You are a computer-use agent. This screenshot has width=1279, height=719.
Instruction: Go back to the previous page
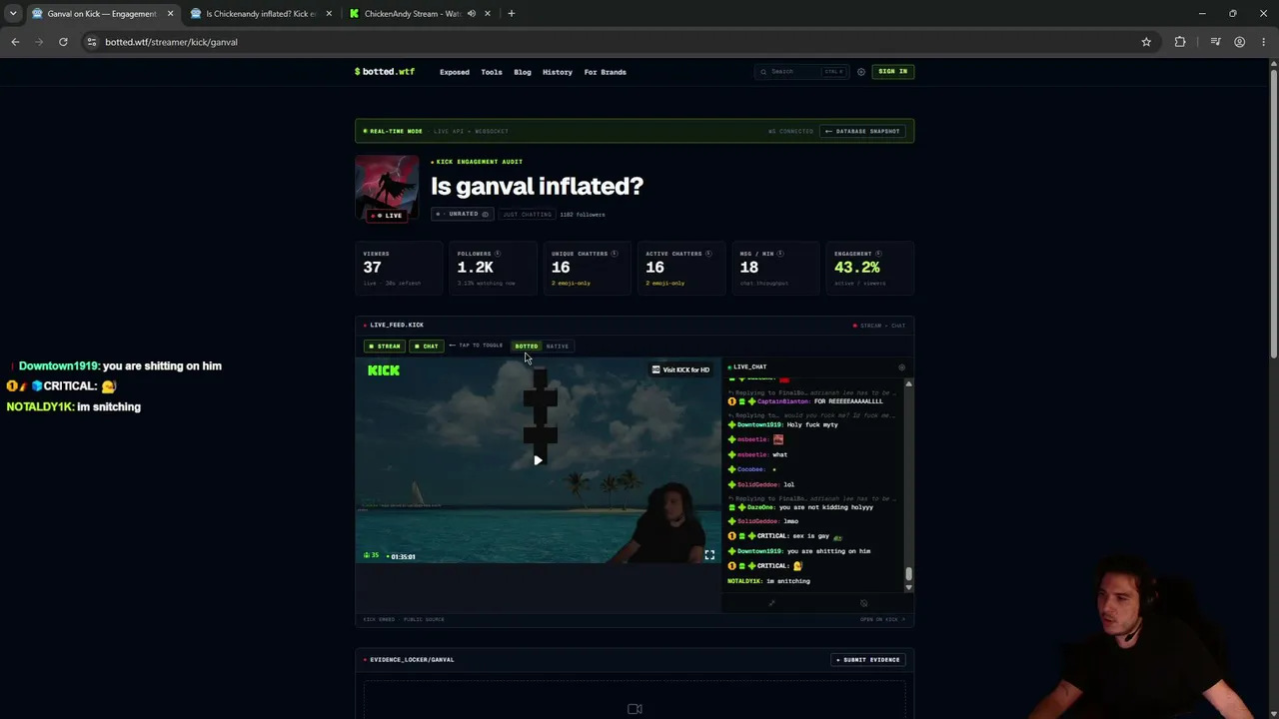(15, 42)
